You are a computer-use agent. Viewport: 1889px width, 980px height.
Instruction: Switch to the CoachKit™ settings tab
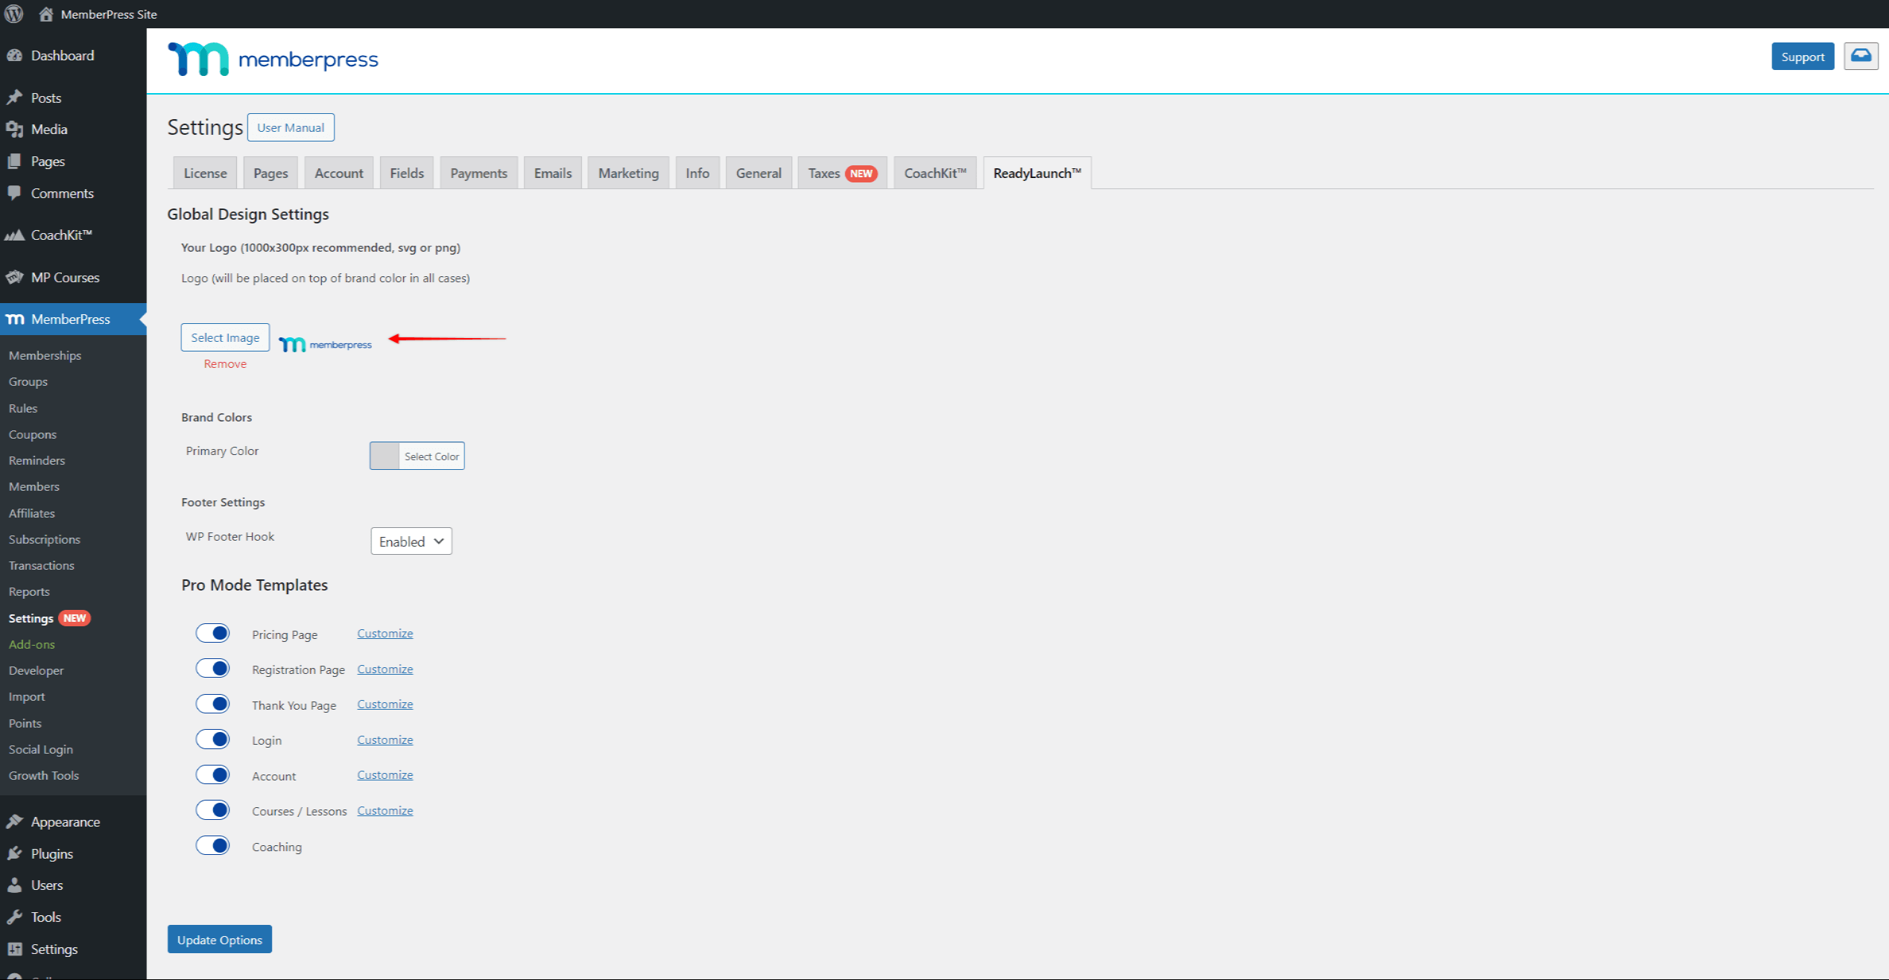point(935,173)
